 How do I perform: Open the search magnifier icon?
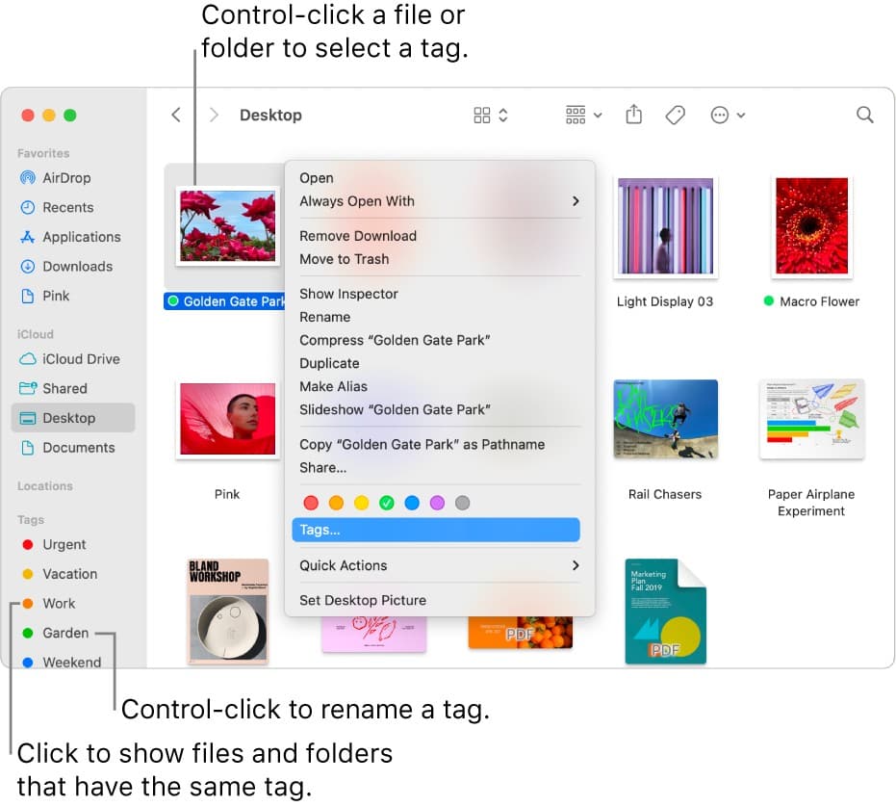pyautogui.click(x=864, y=115)
